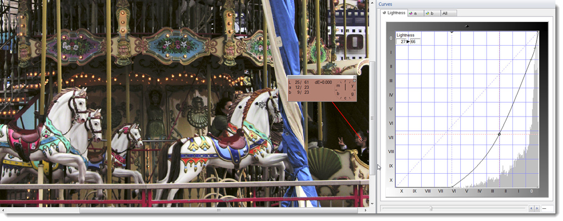Click the Lightness input value field showing 27

[x=401, y=42]
